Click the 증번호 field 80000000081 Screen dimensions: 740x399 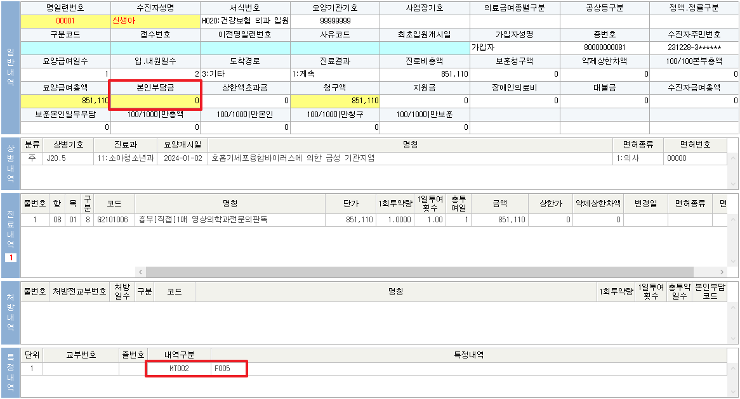click(604, 47)
